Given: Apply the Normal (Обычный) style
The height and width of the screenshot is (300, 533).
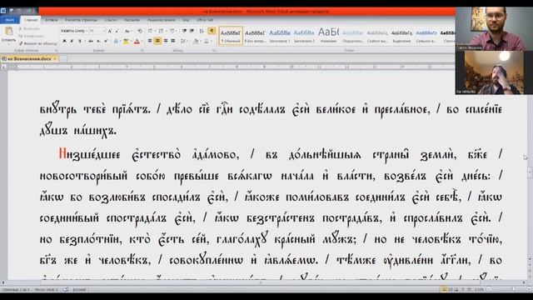Looking at the screenshot, I should coord(231,36).
